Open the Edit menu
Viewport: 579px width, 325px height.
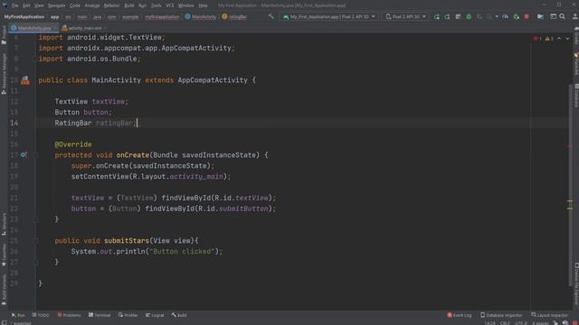point(26,5)
